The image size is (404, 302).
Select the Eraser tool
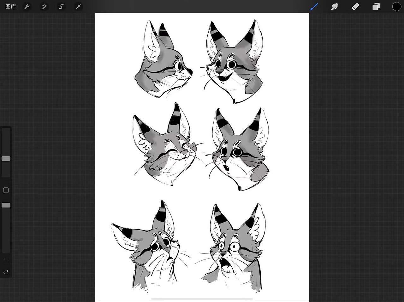[x=355, y=6]
